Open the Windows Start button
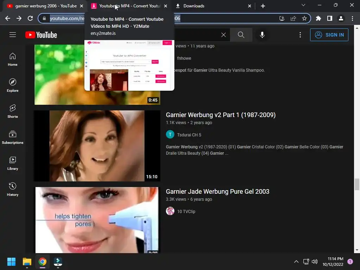360x270 pixels. click(11, 262)
